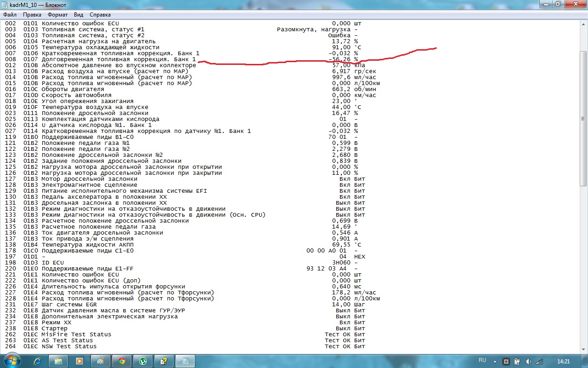Open the Вид menu
This screenshot has width=588, height=368.
tap(79, 15)
